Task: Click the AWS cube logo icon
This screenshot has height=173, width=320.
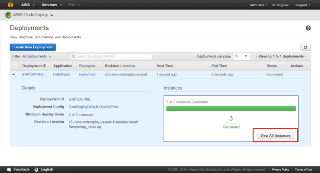Action: pos(10,5)
